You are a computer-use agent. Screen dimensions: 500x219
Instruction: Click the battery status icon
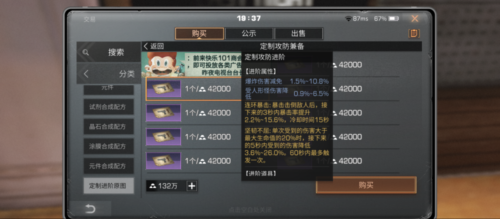393,18
